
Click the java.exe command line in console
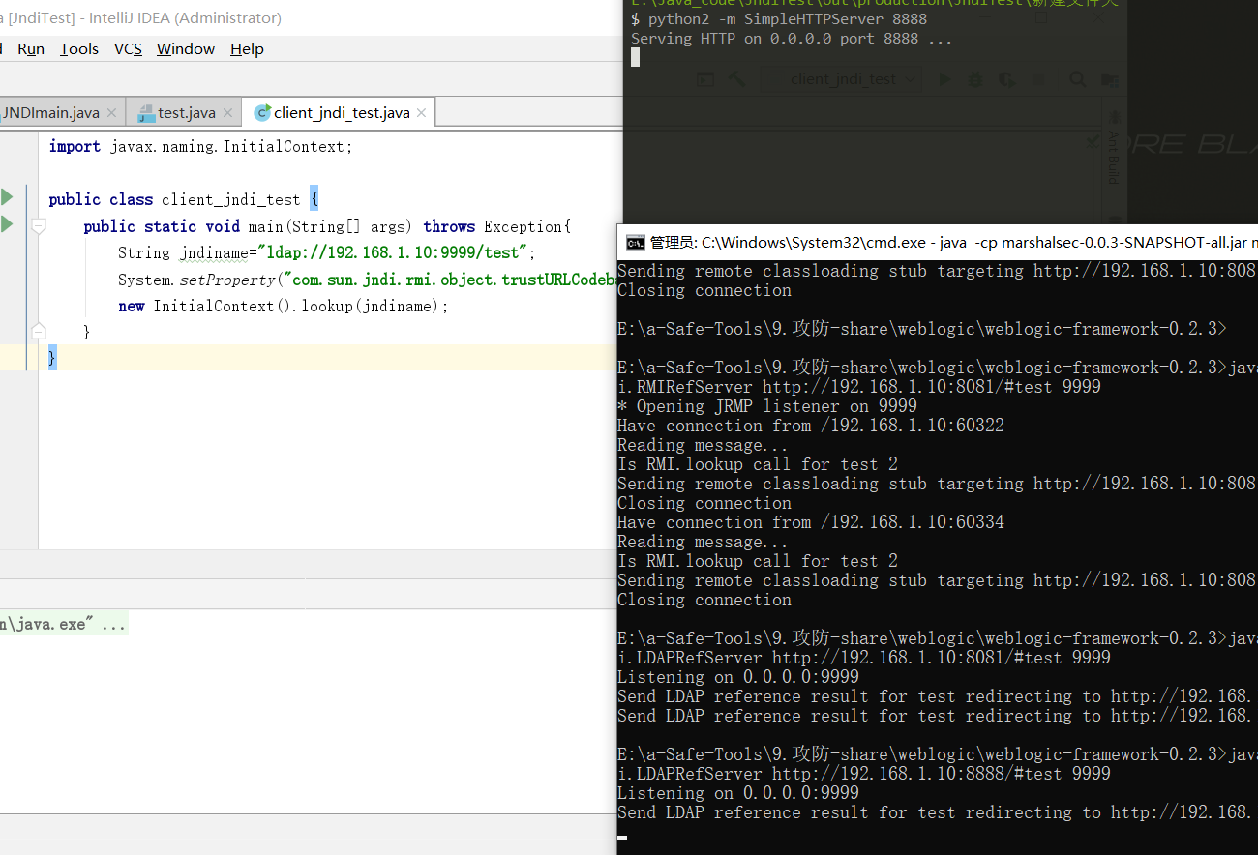[63, 625]
